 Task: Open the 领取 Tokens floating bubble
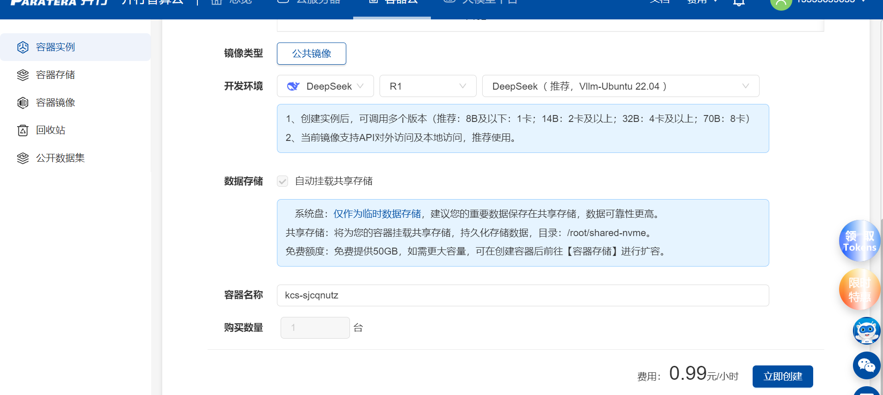pos(859,241)
